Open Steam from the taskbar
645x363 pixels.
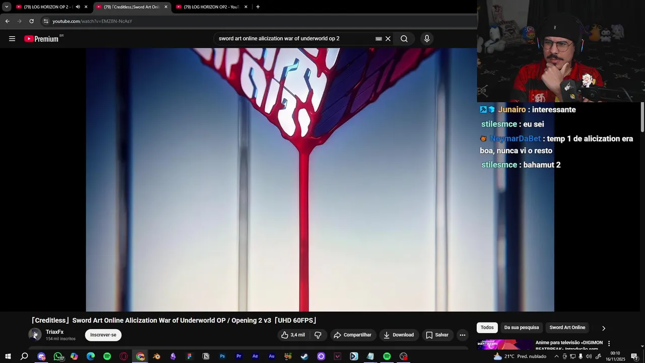click(304, 356)
